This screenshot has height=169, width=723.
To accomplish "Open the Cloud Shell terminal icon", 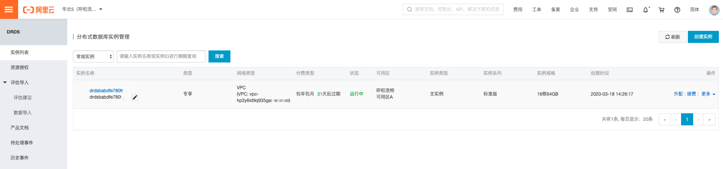I will (x=629, y=10).
